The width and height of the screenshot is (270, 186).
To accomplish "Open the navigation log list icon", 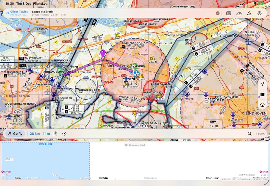I will [228, 13].
